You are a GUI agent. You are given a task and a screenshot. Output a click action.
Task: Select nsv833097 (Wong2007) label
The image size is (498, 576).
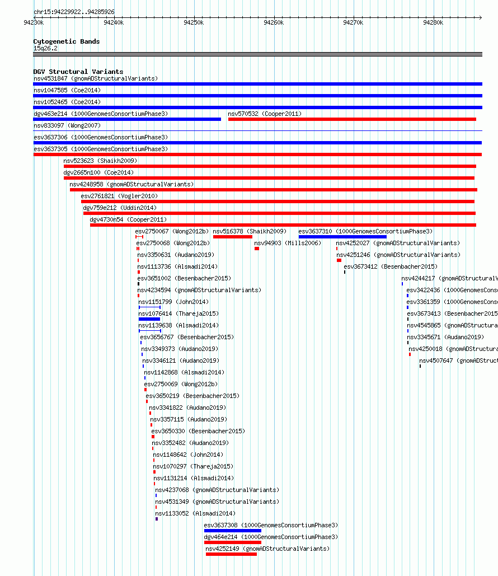click(67, 125)
